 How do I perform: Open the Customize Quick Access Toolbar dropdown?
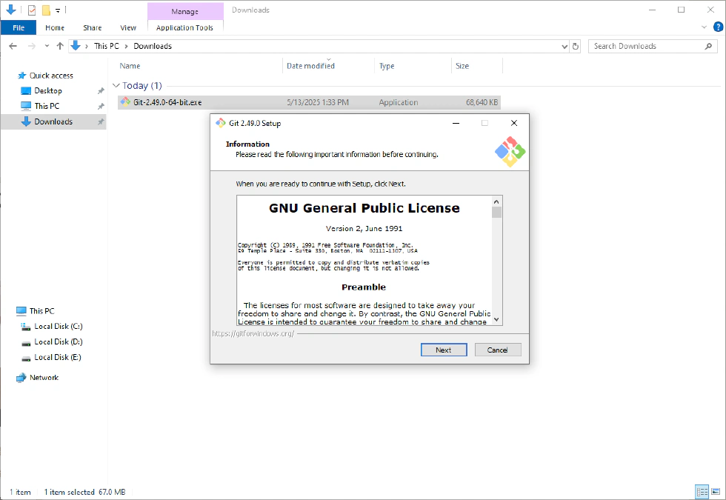click(58, 10)
